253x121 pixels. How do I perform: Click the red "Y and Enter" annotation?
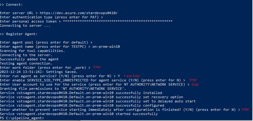pos(132,76)
